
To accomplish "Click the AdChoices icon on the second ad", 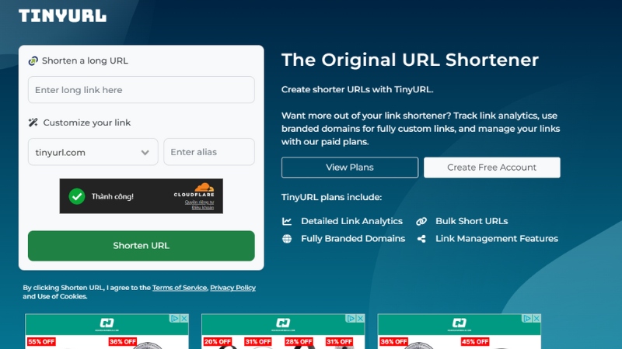I will tap(351, 318).
